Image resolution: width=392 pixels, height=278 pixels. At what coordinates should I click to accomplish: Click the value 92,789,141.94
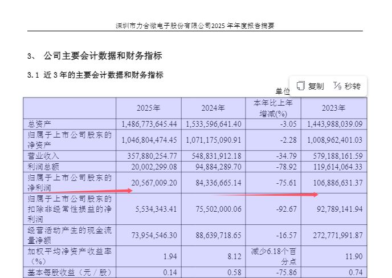pos(340,209)
